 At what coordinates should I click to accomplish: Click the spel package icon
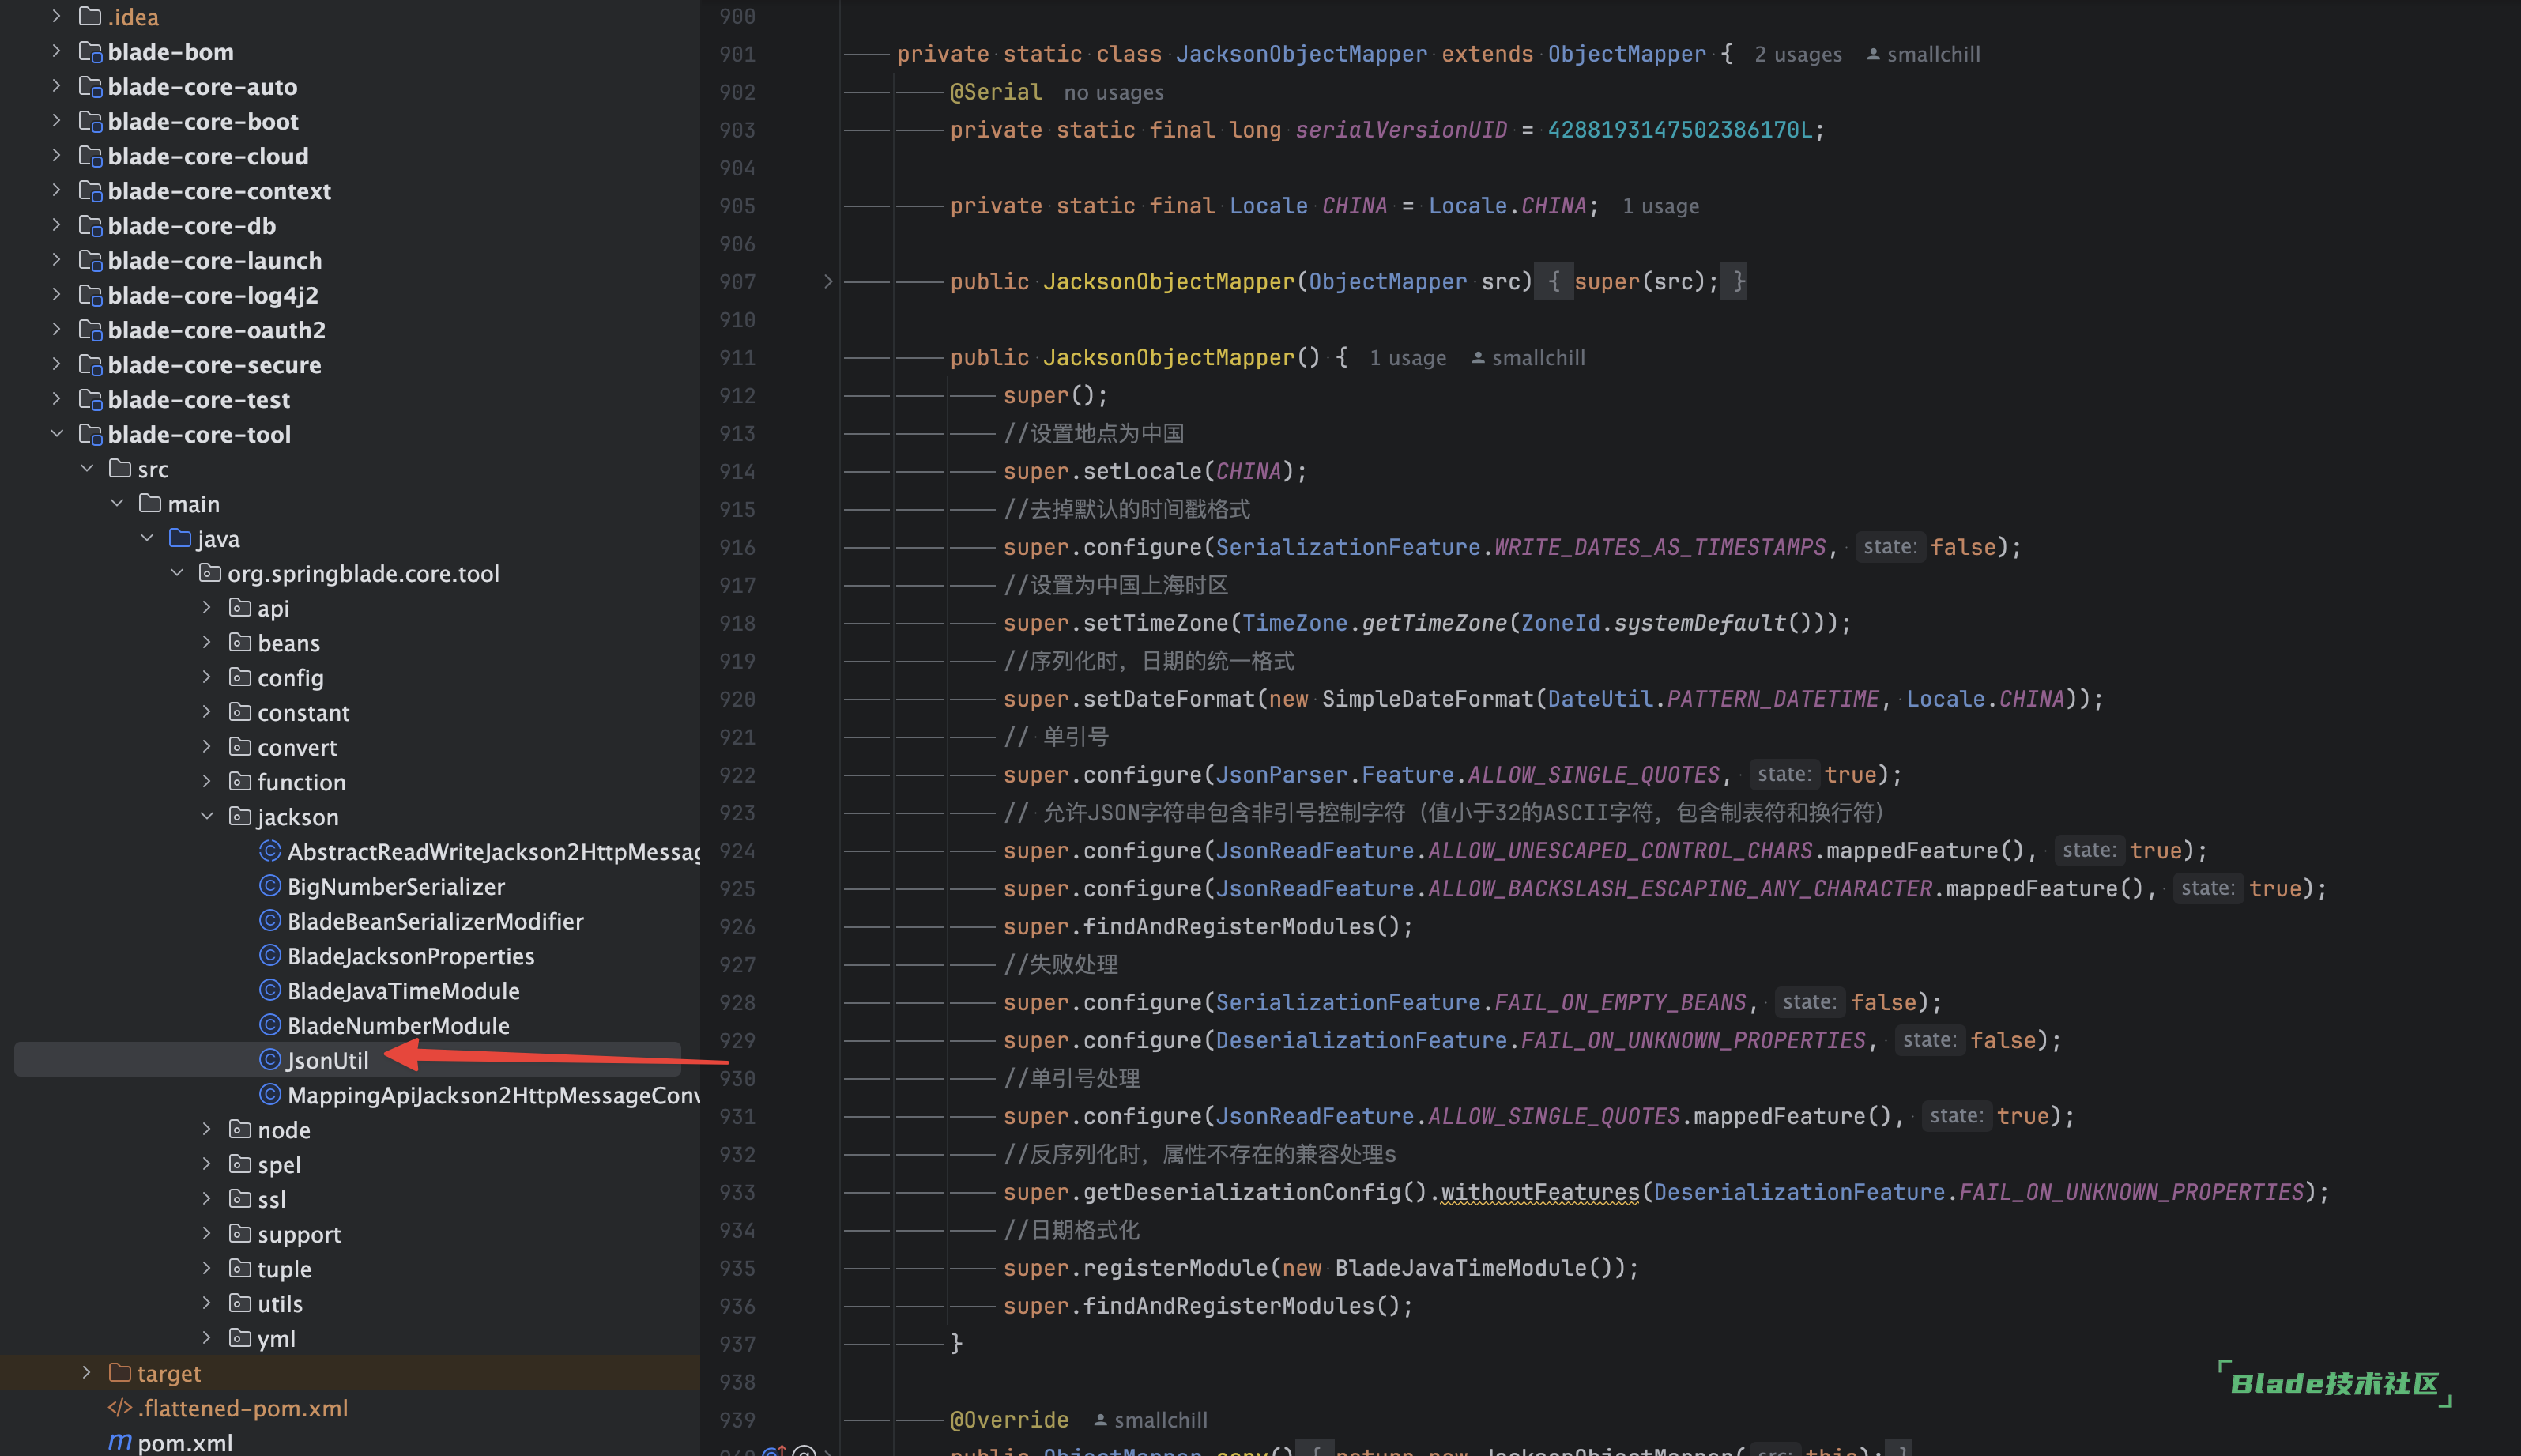coord(240,1165)
